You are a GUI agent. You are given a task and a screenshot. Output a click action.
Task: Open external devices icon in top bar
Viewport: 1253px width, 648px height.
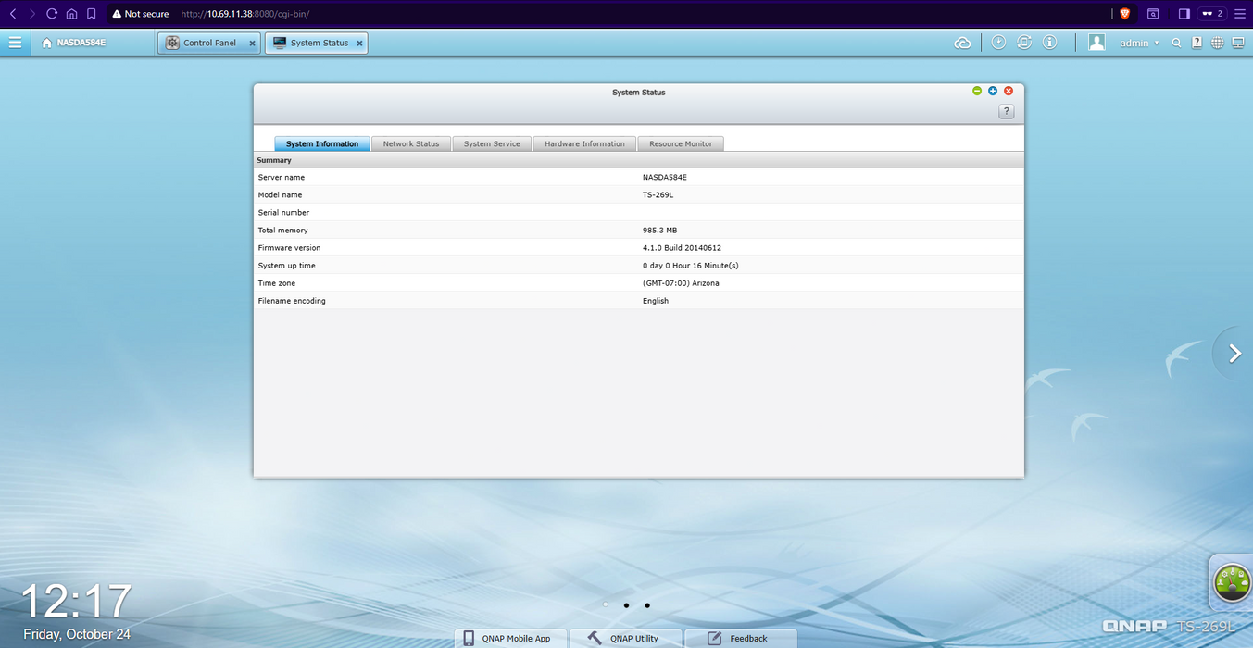pyautogui.click(x=1024, y=43)
